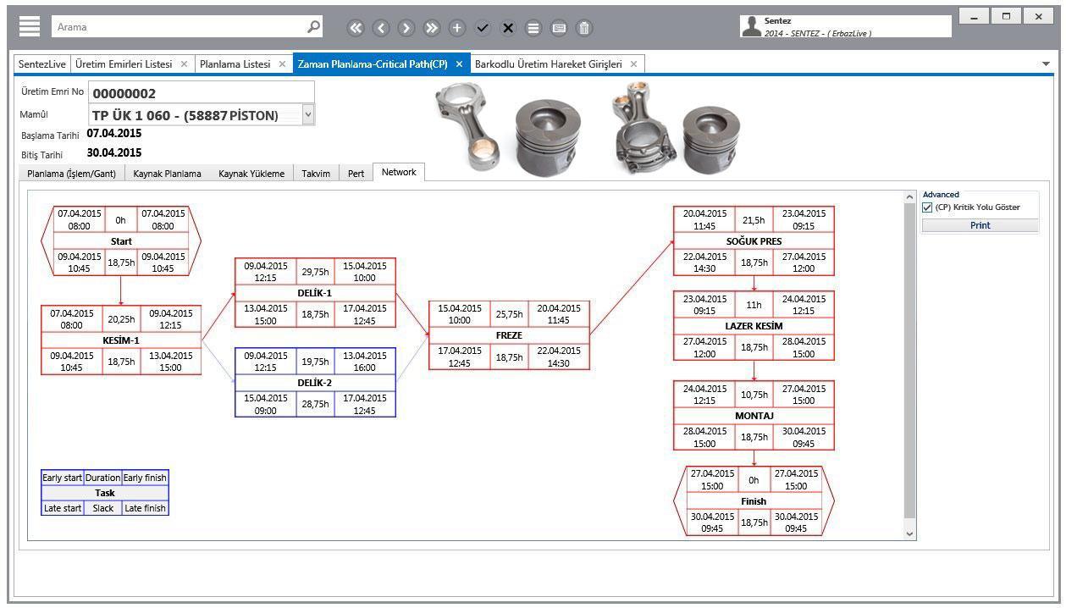The height and width of the screenshot is (608, 1066).
Task: Switch to SentezLive tab
Action: pyautogui.click(x=42, y=64)
